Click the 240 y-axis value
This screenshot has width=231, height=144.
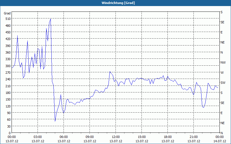(8, 79)
